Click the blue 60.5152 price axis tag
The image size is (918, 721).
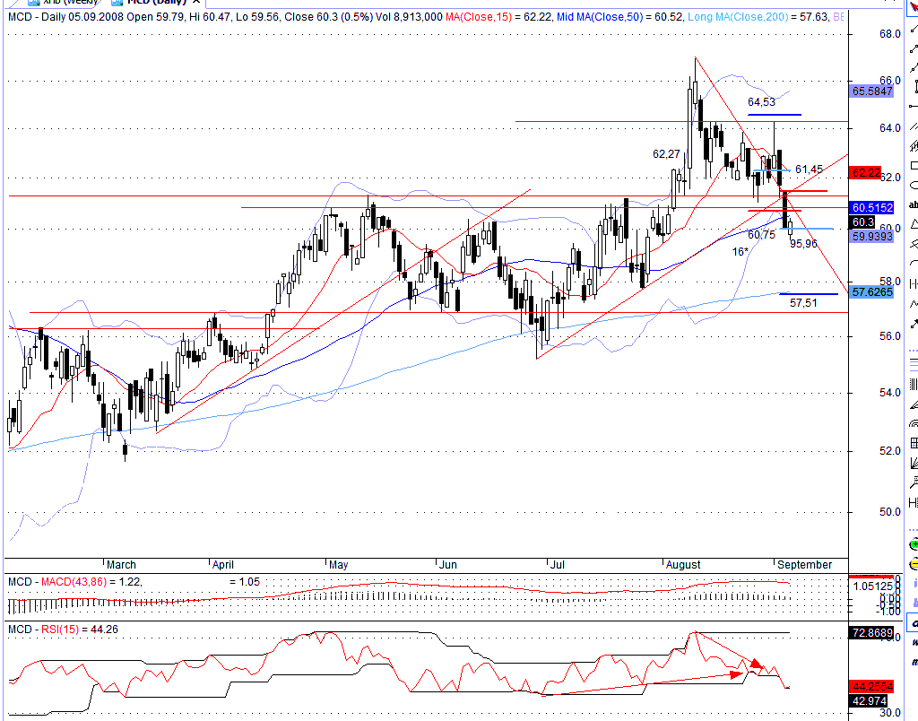point(871,207)
